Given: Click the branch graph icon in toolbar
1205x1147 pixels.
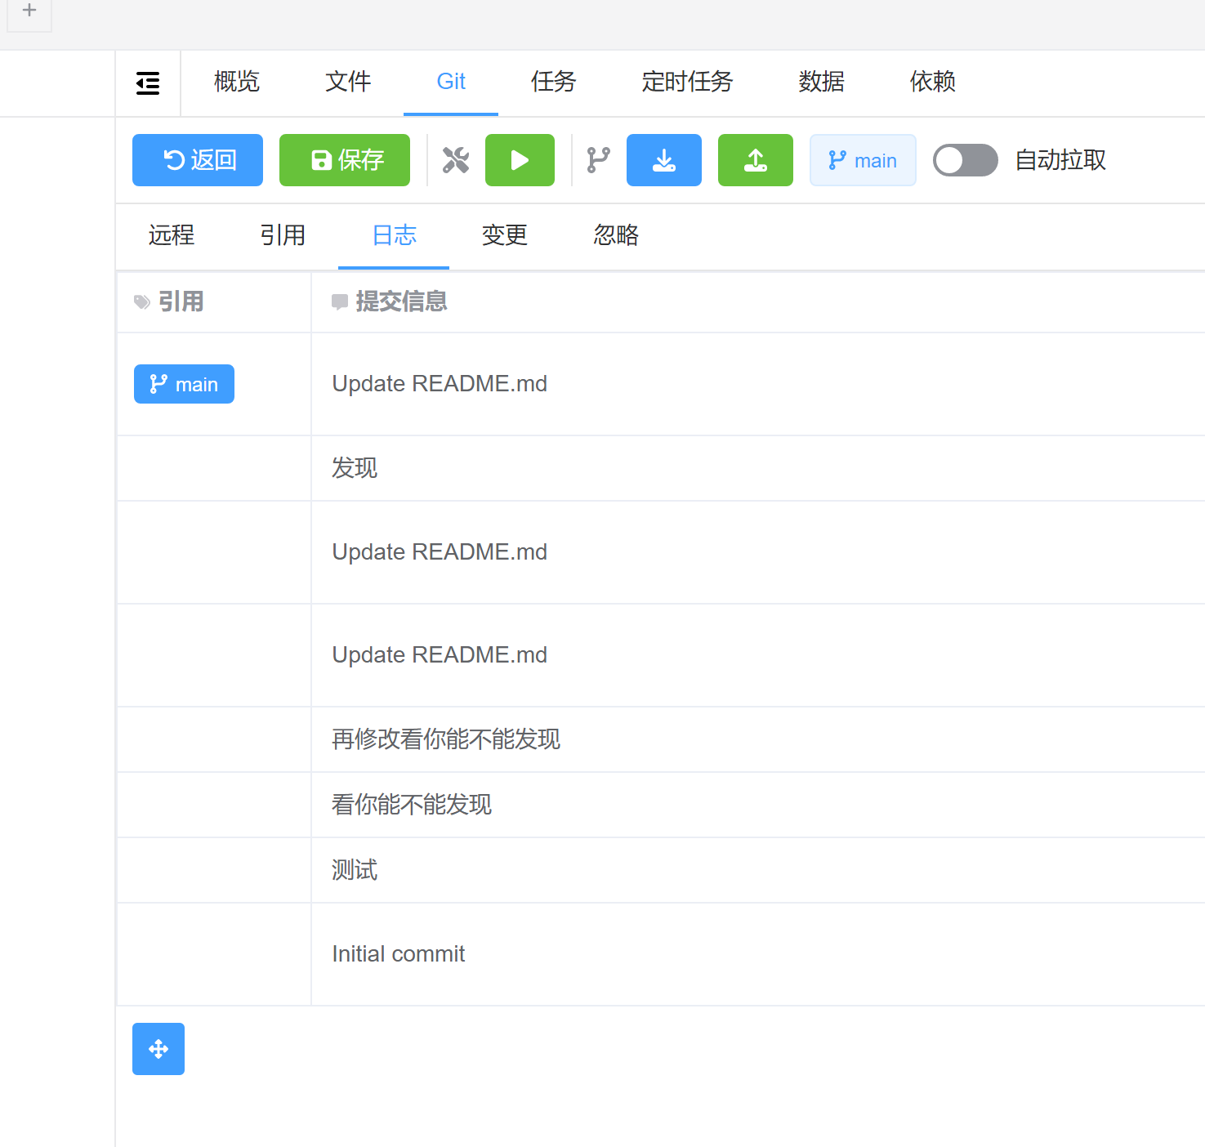Looking at the screenshot, I should point(597,160).
